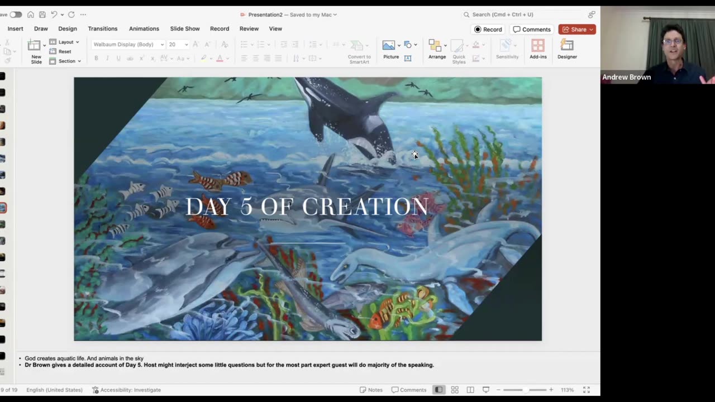Expand the New Slide dropdown arrow
This screenshot has width=715, height=402.
[44, 46]
